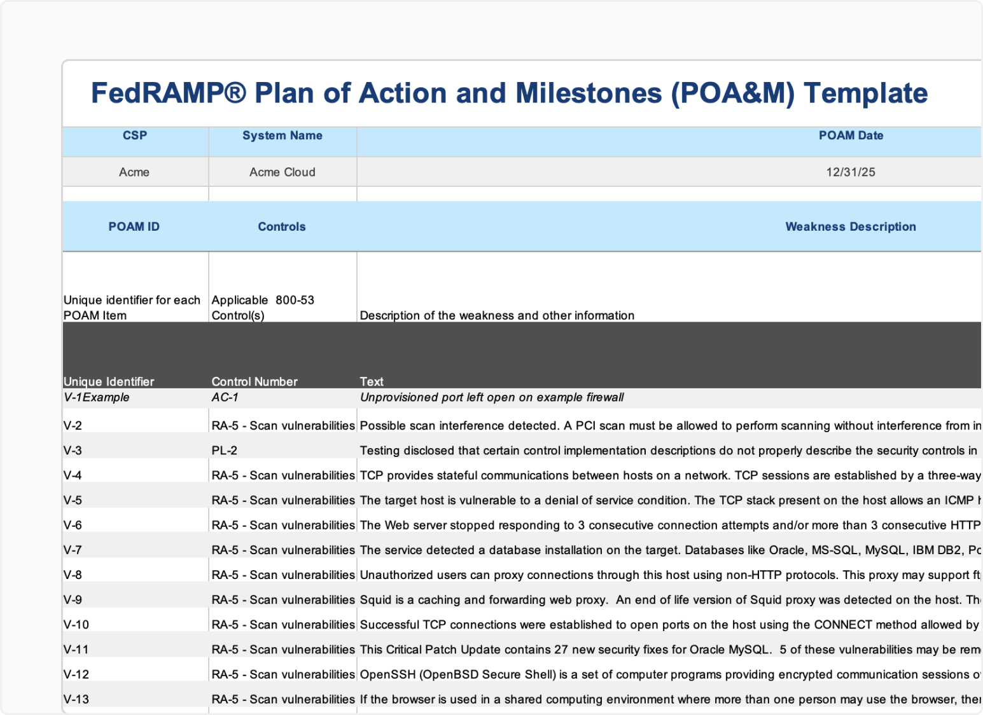Select the 'Control Number' dark header cell
The width and height of the screenshot is (983, 715).
pyautogui.click(x=282, y=355)
